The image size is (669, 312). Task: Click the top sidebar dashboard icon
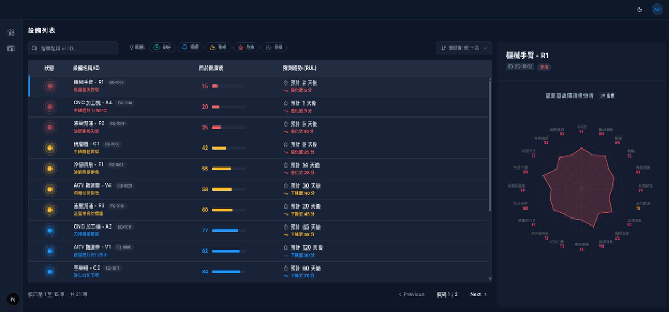11,32
